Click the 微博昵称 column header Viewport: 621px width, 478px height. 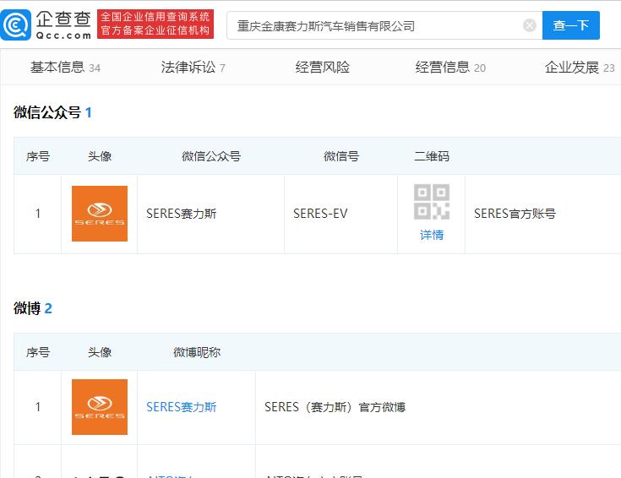tap(197, 352)
